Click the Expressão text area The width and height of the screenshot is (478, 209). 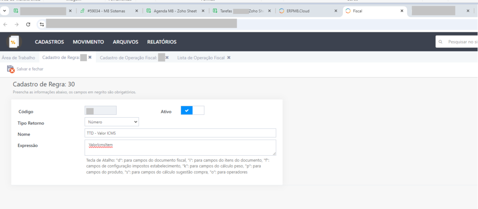[180, 148]
